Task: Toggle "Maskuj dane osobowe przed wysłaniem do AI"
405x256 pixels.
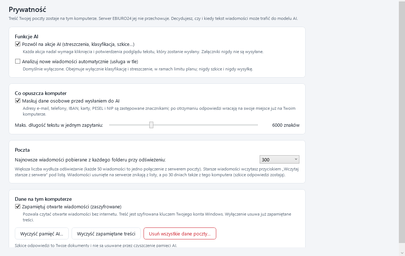Action: coord(18,101)
